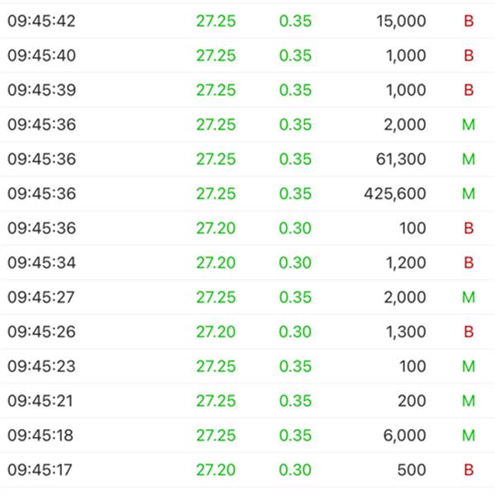Select the 1,200 volume entry
The height and width of the screenshot is (495, 495).
coord(403,263)
